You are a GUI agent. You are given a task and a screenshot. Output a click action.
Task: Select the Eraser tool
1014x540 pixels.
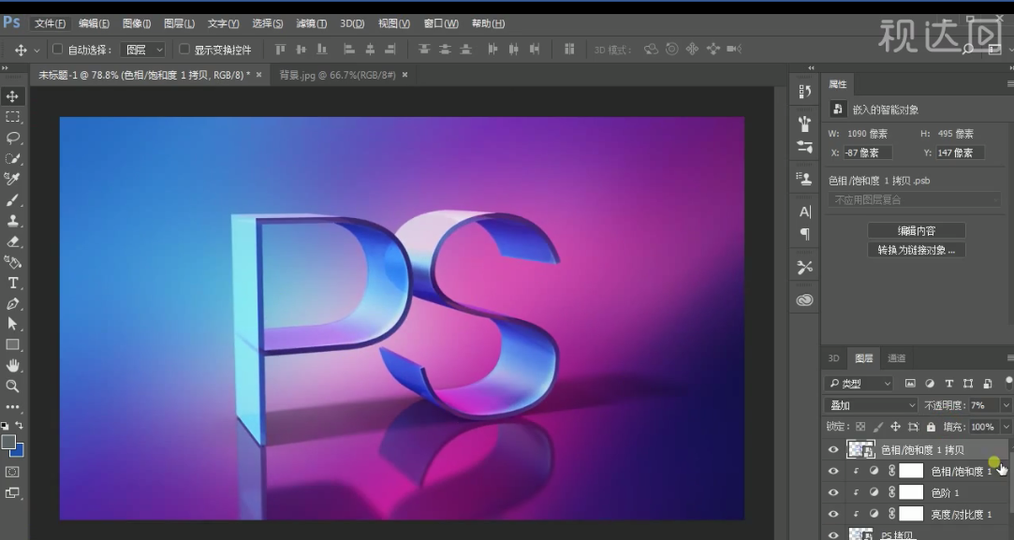(12, 241)
